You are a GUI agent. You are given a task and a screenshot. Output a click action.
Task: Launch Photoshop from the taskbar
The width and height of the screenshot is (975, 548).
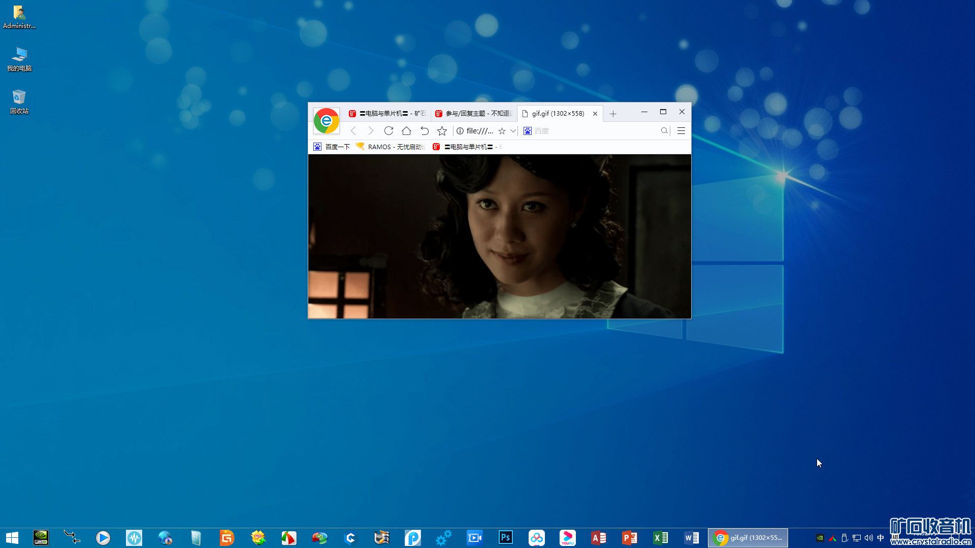coord(506,538)
